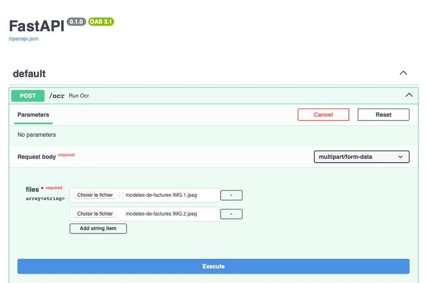Collapse the POST /ocr operation chevron
Image resolution: width=430 pixels, height=283 pixels.
tap(409, 95)
